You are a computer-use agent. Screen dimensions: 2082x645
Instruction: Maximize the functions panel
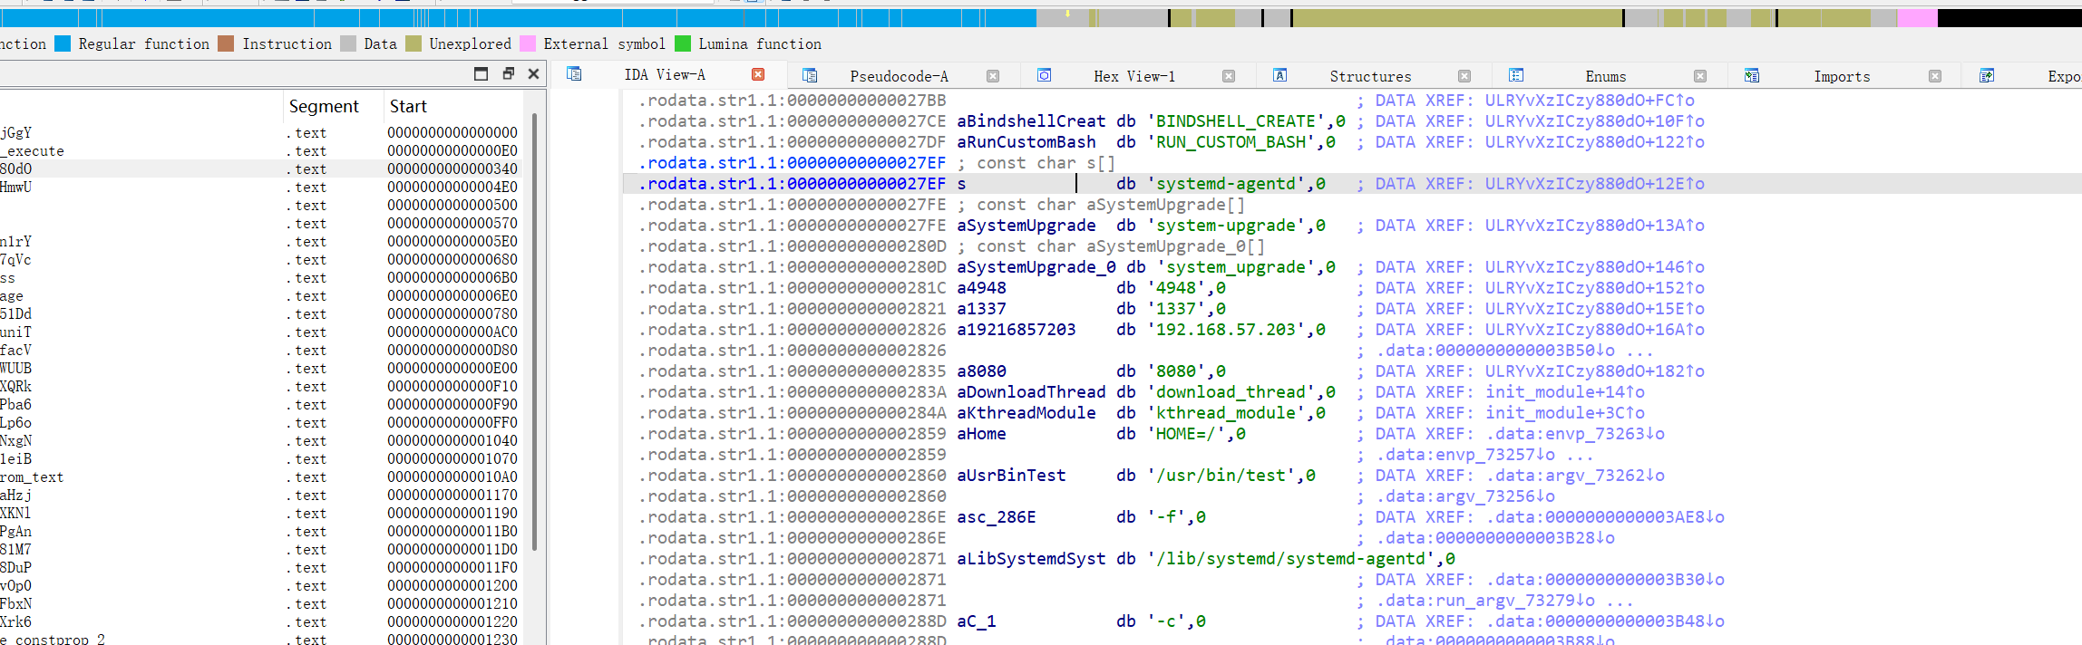pos(482,74)
